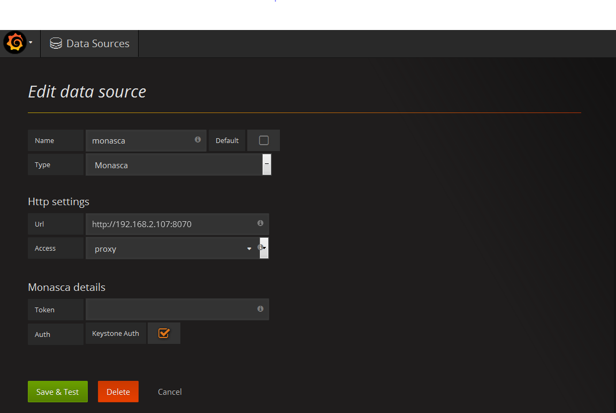Open the Grafana logo menu

tap(15, 42)
